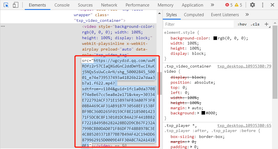Select the Computed sidebar tab

point(194,15)
